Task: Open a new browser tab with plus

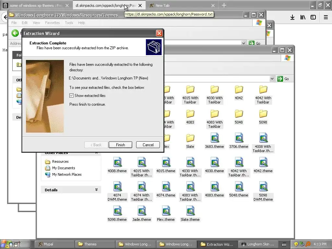Action: 224,5
